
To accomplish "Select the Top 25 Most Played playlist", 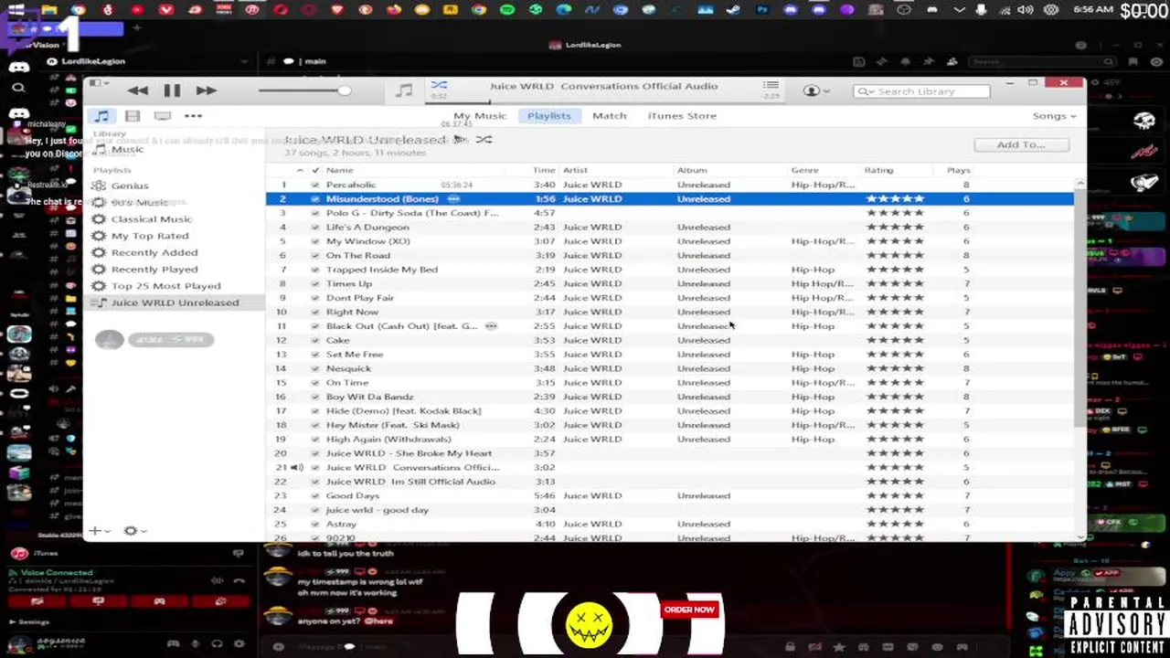I will pyautogui.click(x=165, y=286).
